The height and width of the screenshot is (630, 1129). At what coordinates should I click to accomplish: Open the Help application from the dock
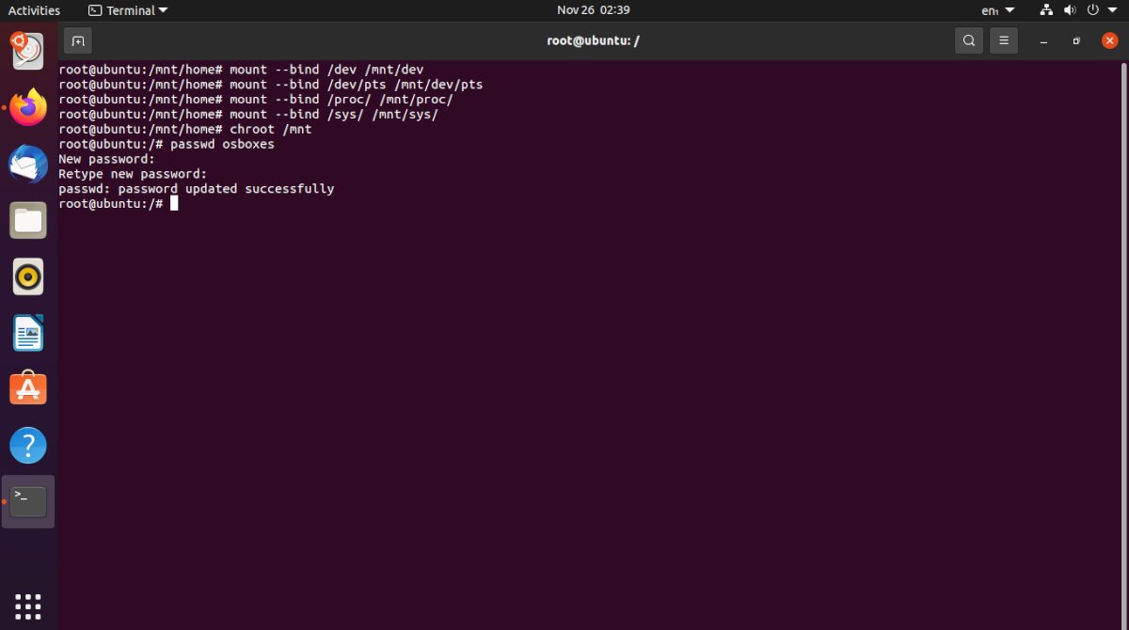coord(28,445)
